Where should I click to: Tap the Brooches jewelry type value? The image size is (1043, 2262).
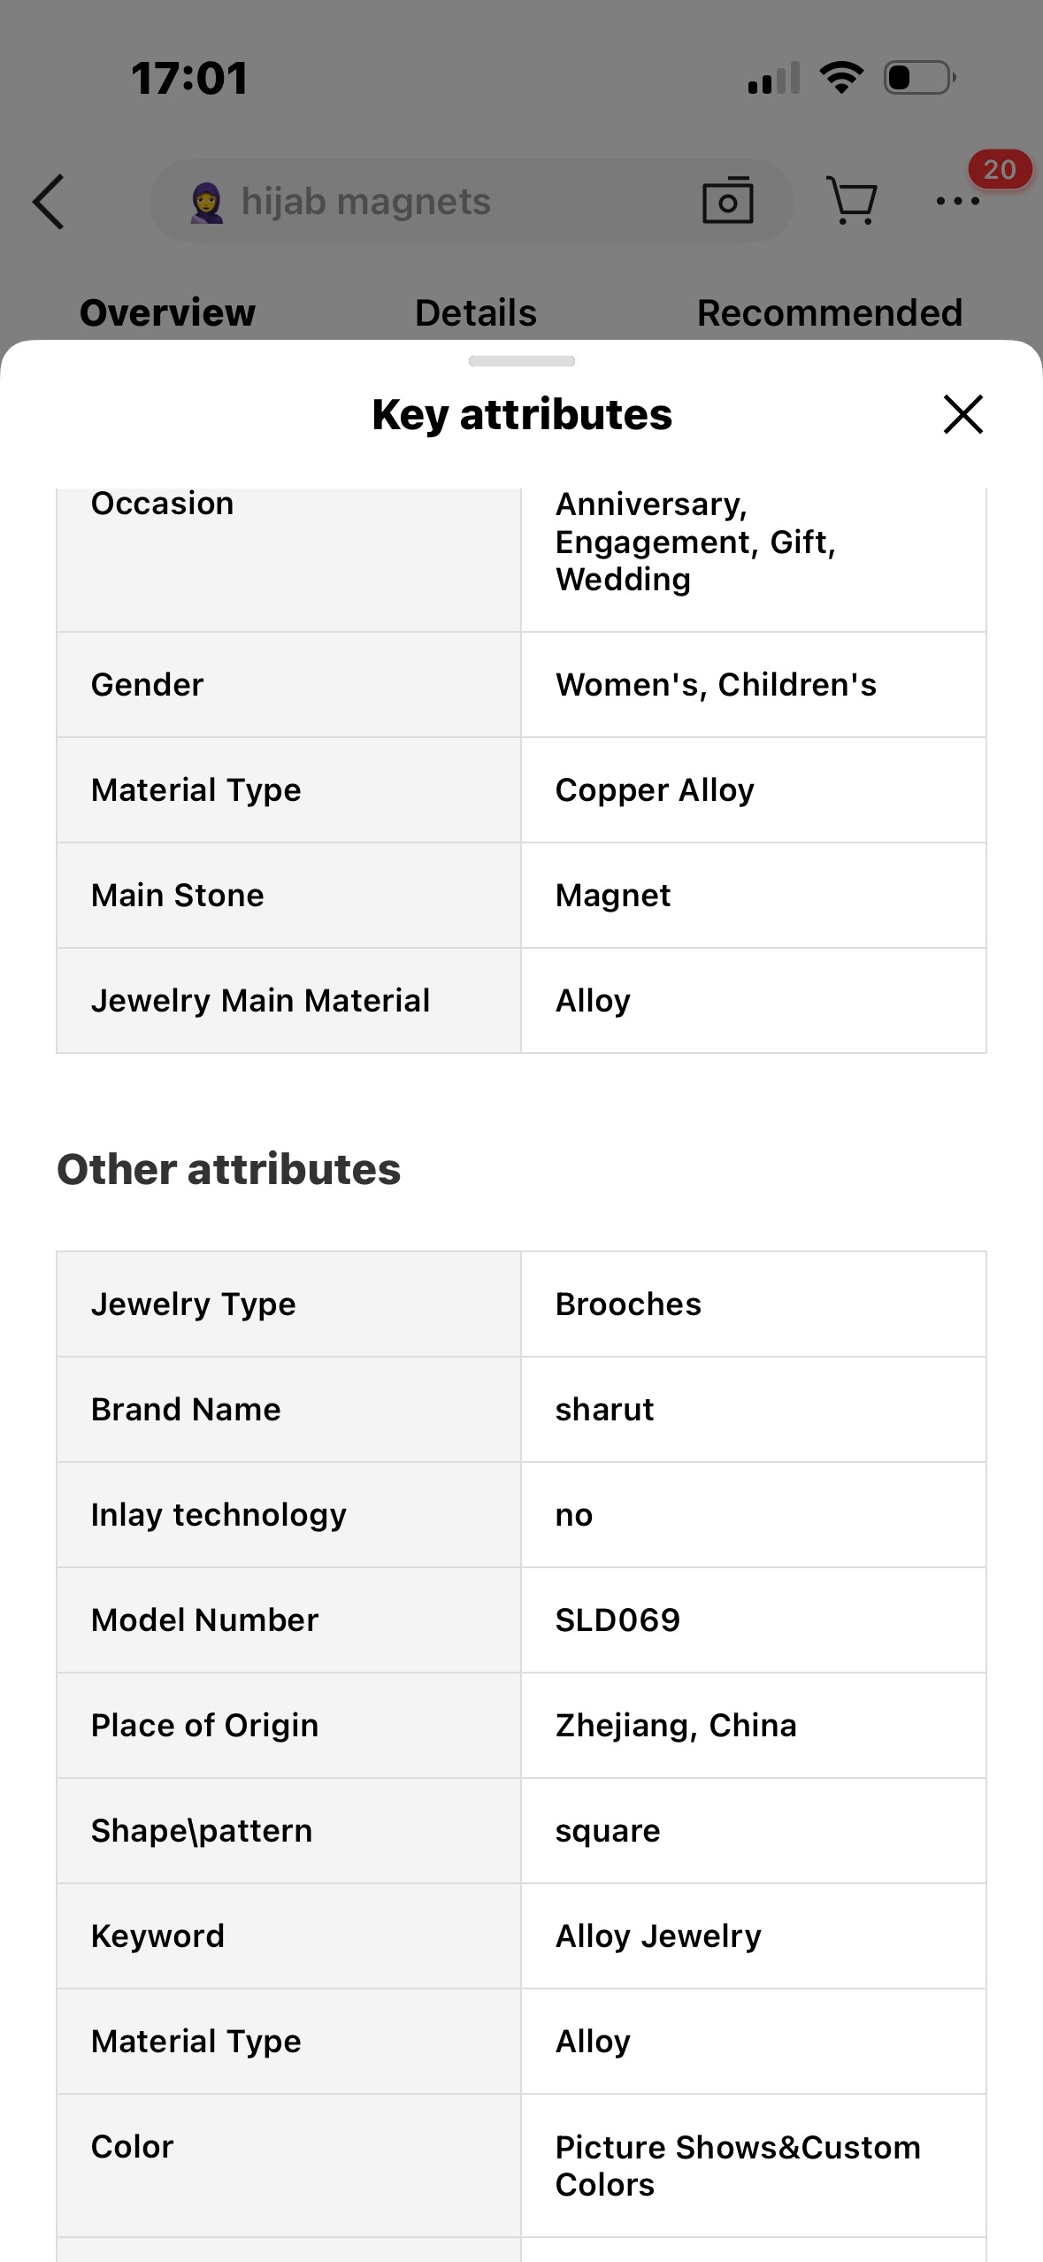pyautogui.click(x=628, y=1304)
